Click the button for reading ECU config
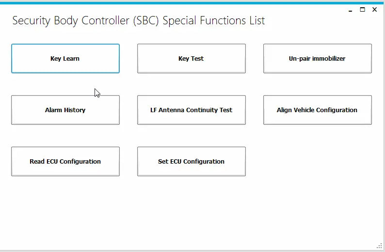This screenshot has width=385, height=252. coord(65,162)
